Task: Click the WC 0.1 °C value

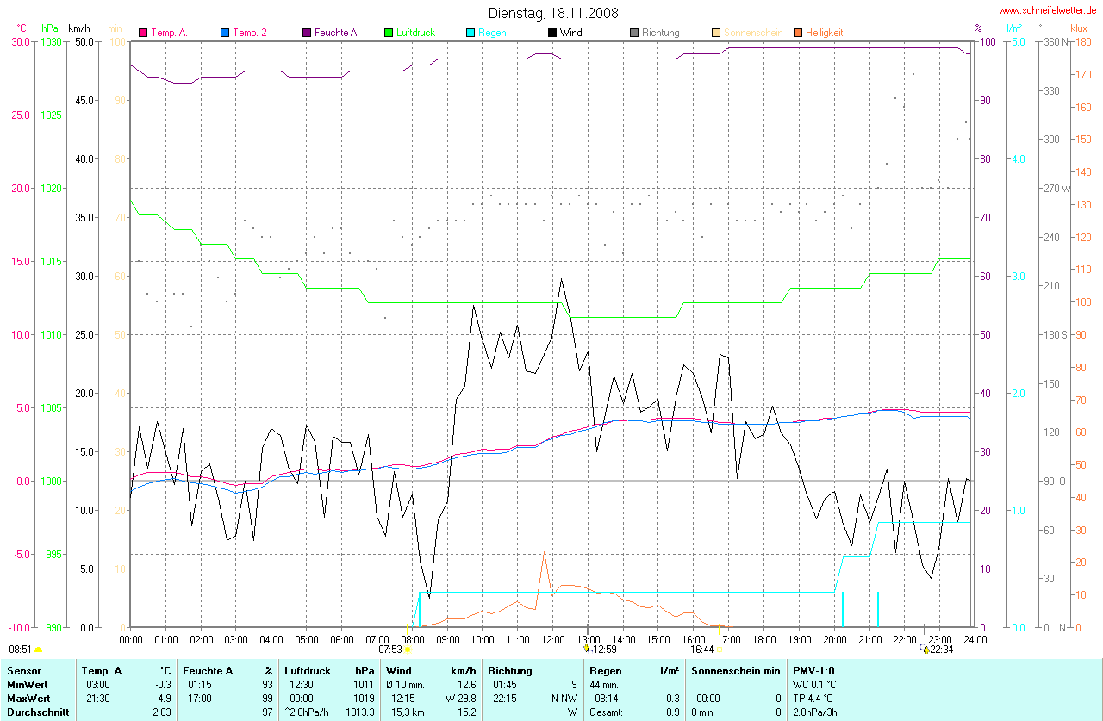Action: coord(814,684)
